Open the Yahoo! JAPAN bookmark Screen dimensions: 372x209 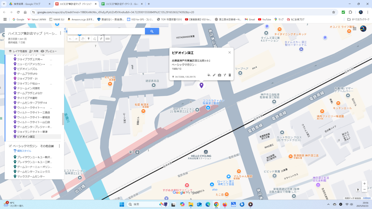pyautogui.click(x=37, y=19)
